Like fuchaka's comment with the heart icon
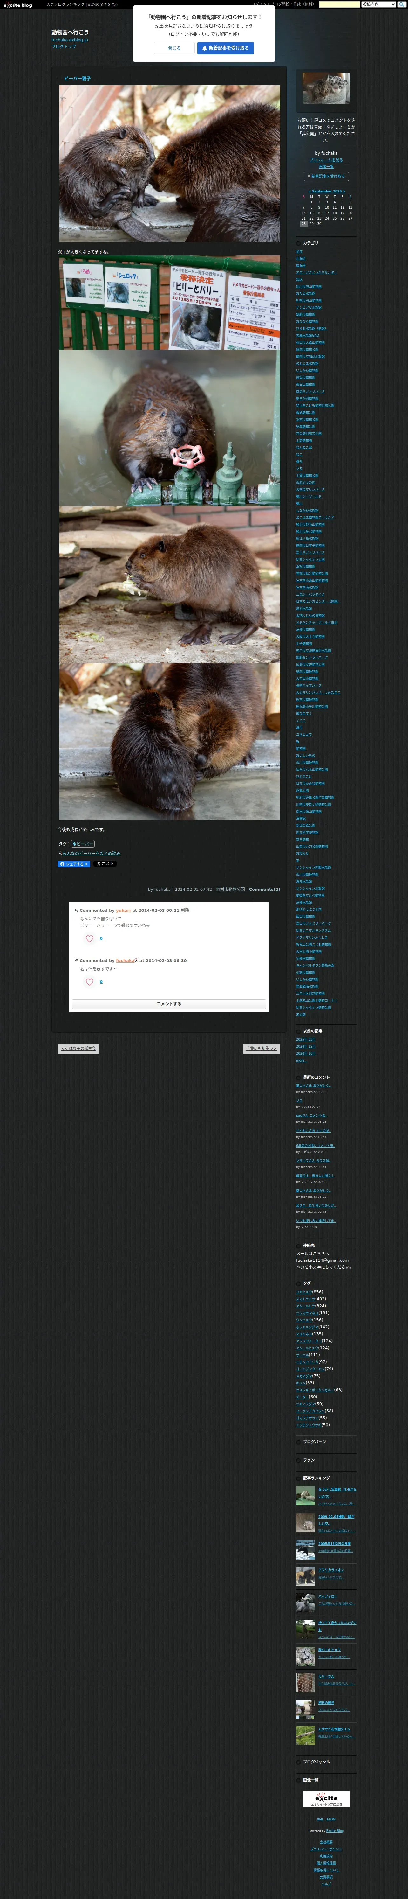This screenshot has width=408, height=1899. pos(90,982)
